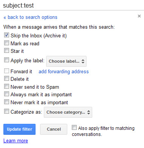Uncheck Skip the Inbox (Archive it)

pos(6,35)
